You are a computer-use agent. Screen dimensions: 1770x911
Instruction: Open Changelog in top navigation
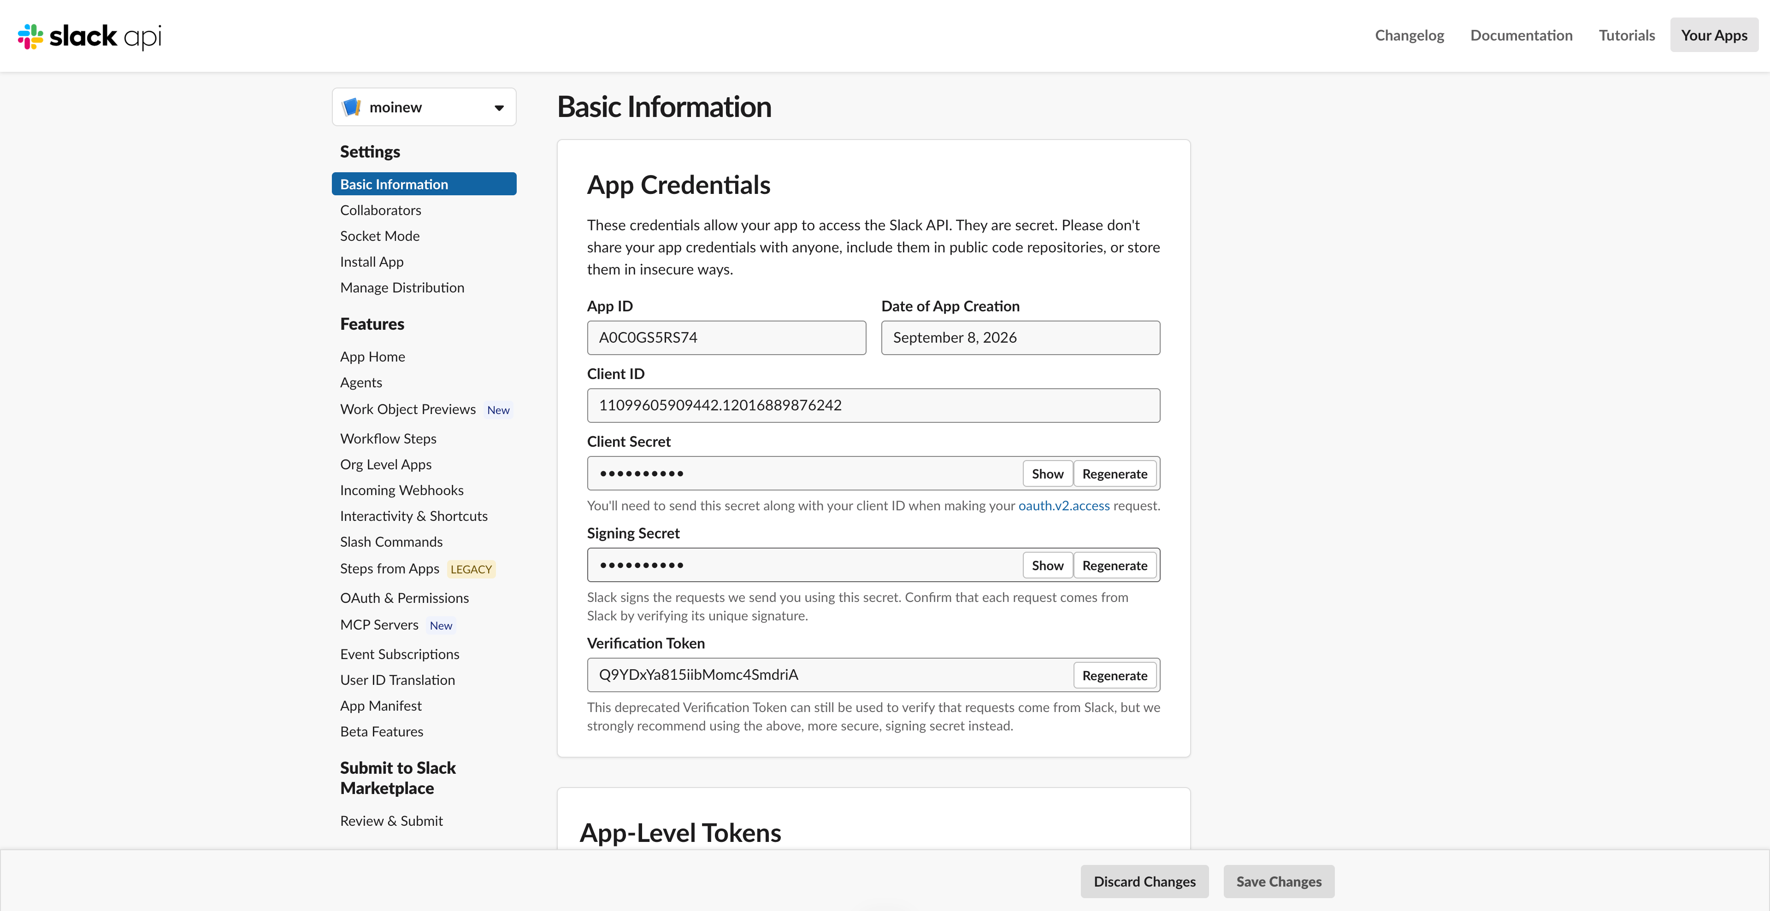point(1409,35)
